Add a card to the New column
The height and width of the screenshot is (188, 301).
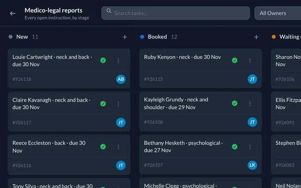pyautogui.click(x=125, y=37)
